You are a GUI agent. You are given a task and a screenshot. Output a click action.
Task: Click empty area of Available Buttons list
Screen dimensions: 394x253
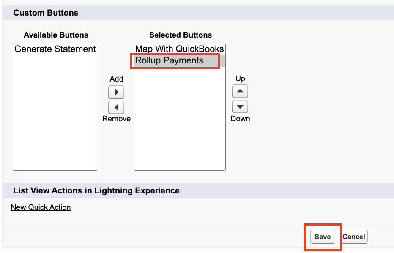55,118
